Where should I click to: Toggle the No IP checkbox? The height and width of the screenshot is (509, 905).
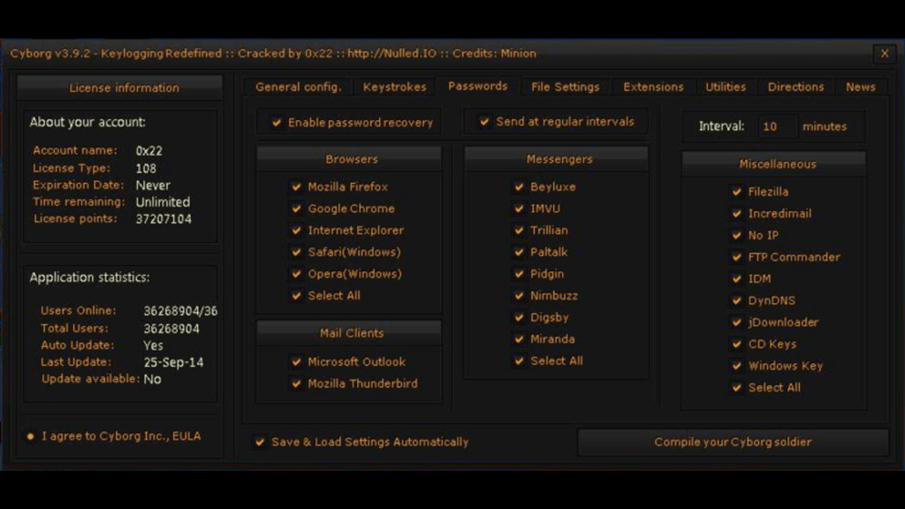737,235
